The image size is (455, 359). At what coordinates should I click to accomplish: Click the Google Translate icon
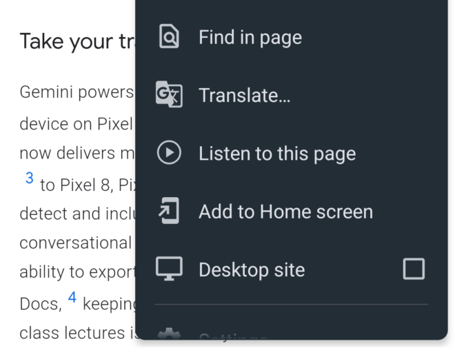pyautogui.click(x=169, y=95)
